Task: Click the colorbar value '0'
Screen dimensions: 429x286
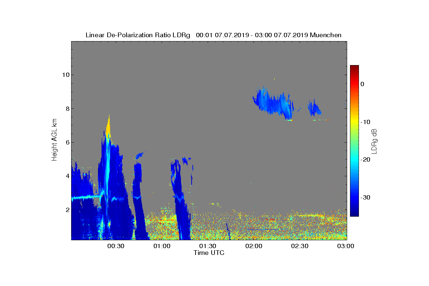Action: 363,84
